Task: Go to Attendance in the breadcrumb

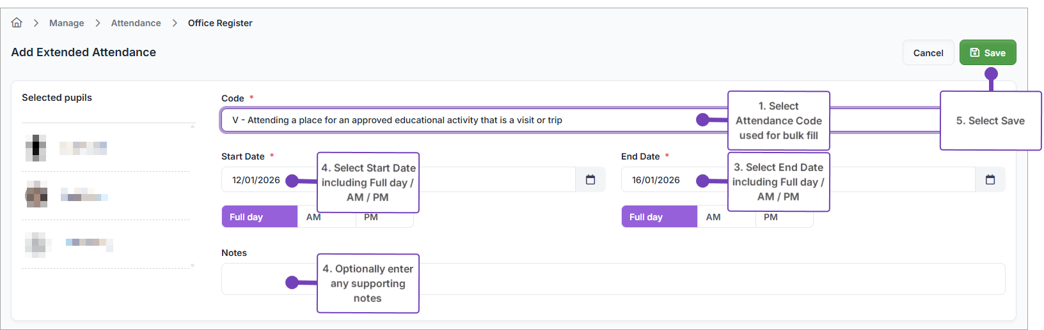Action: [x=136, y=23]
